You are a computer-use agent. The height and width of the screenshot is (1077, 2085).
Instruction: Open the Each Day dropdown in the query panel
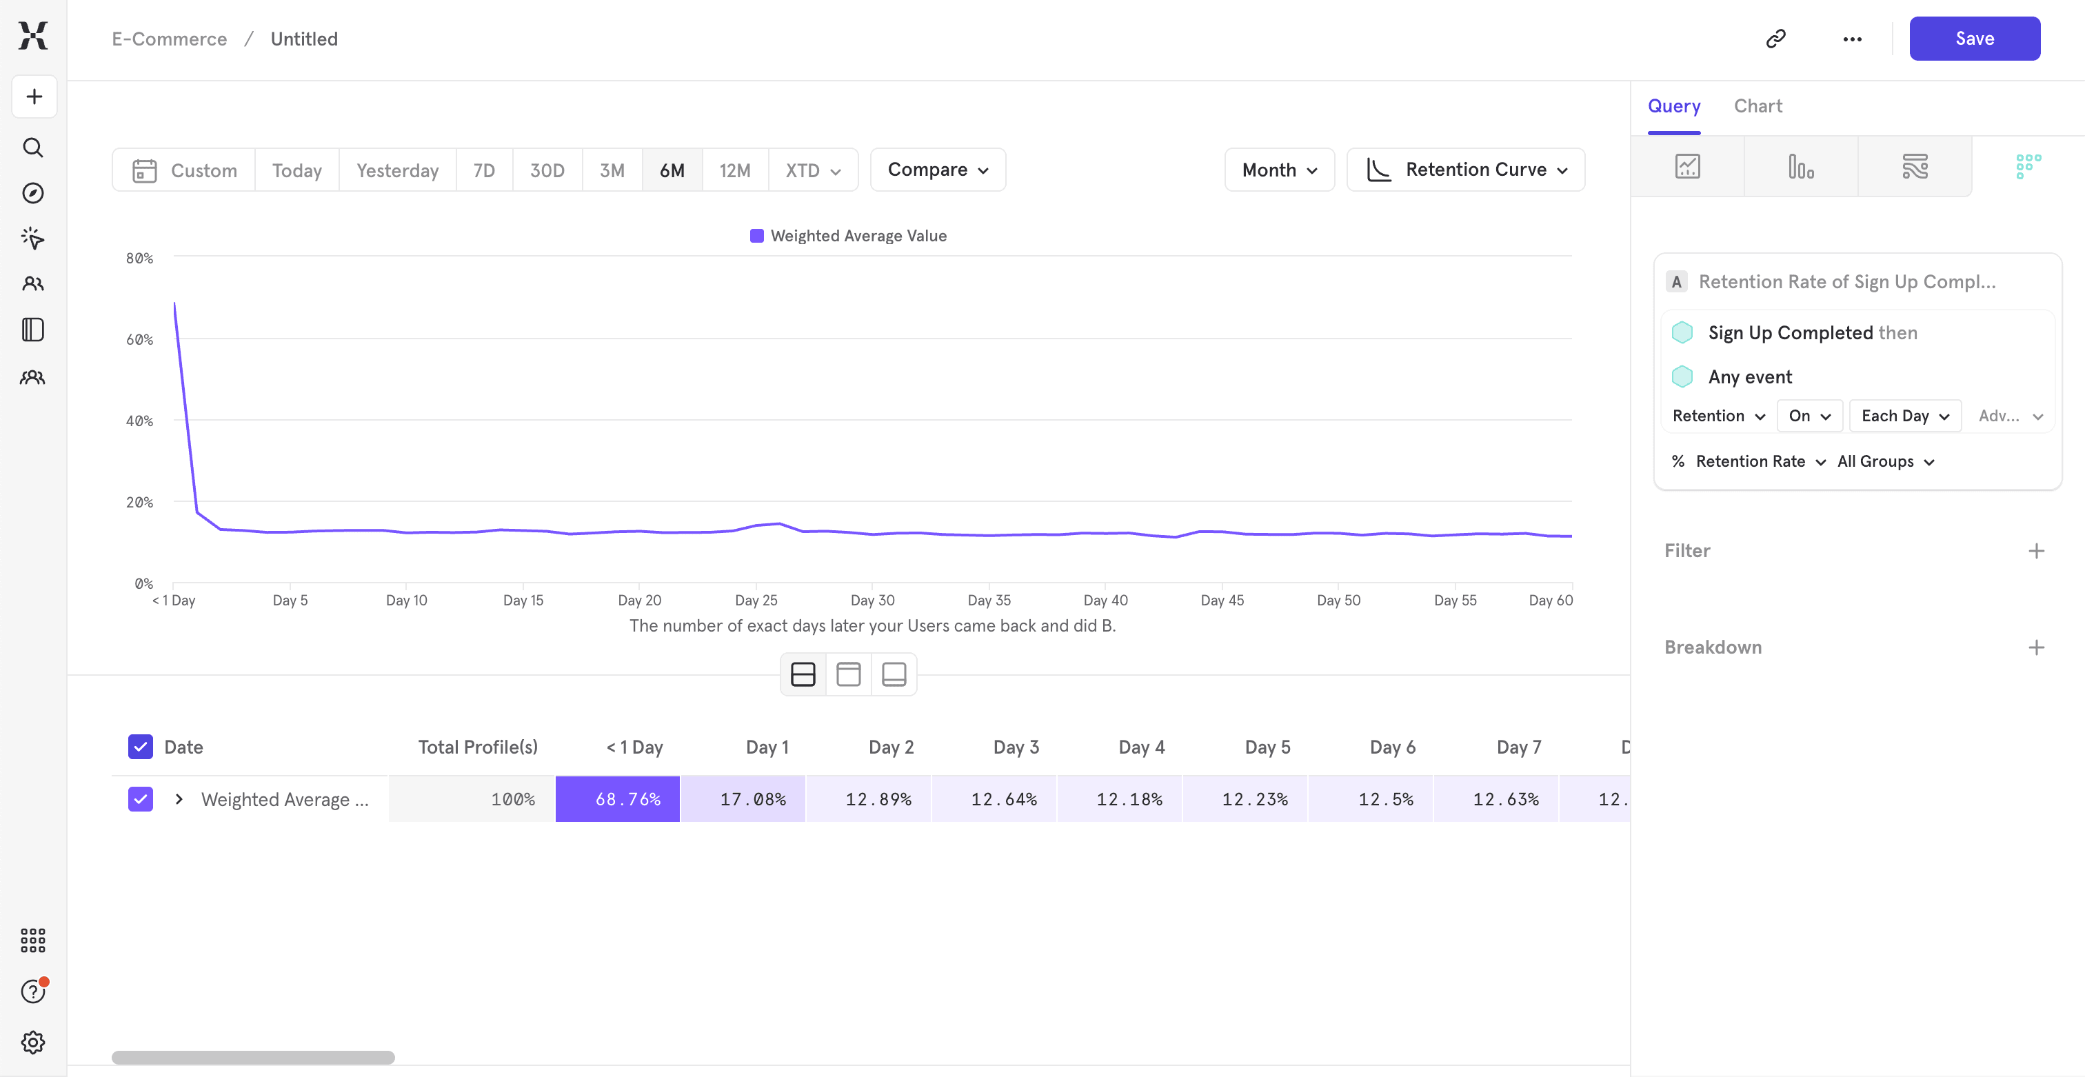[x=1904, y=415]
